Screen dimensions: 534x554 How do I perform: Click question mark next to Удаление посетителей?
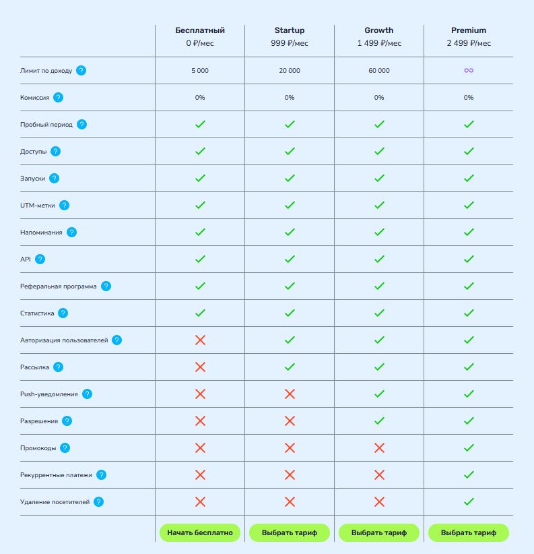[x=99, y=501]
